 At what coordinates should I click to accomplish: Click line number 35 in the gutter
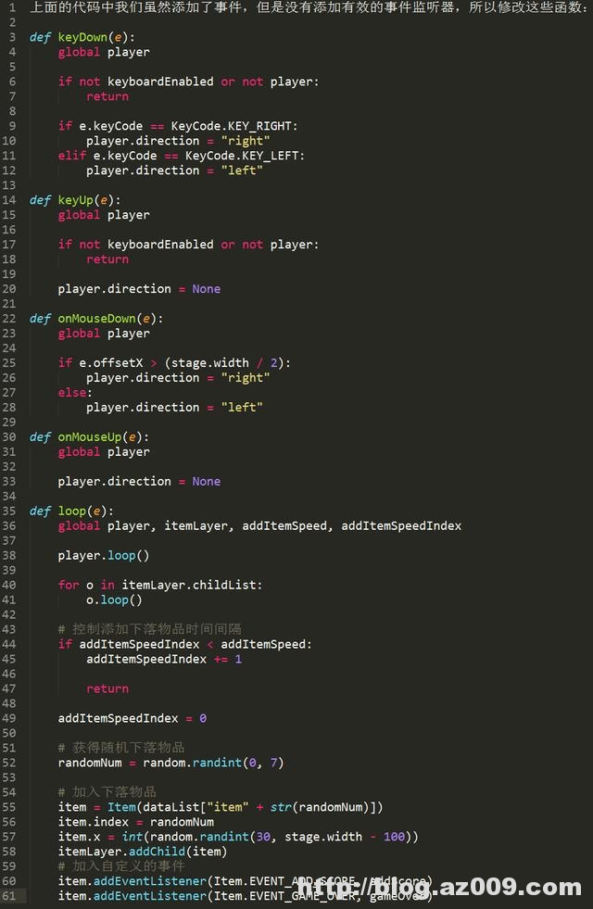[x=9, y=511]
